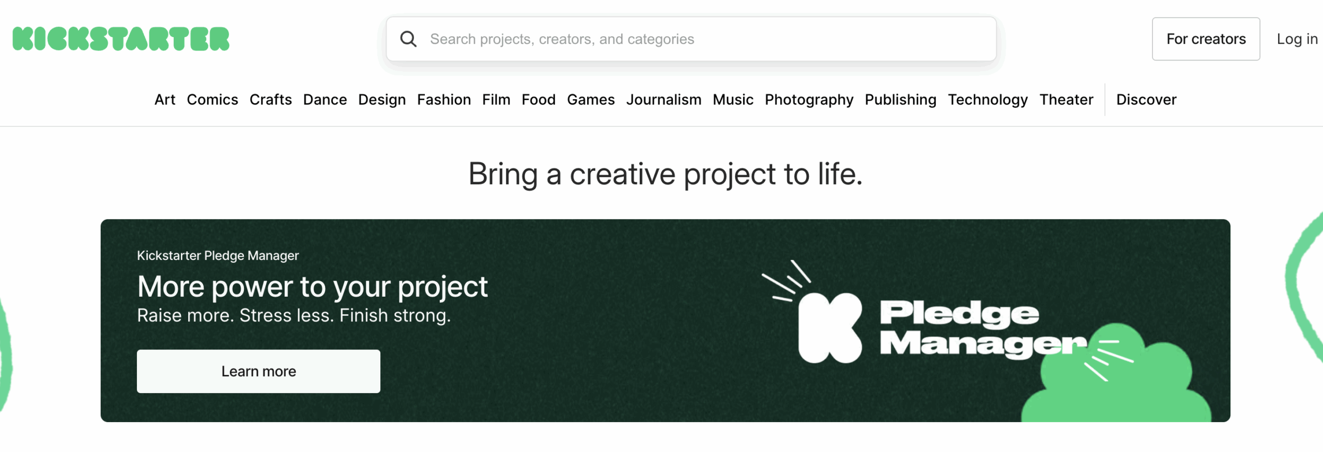Click the search magnifier icon
Viewport: 1323px width, 452px height.
tap(408, 39)
